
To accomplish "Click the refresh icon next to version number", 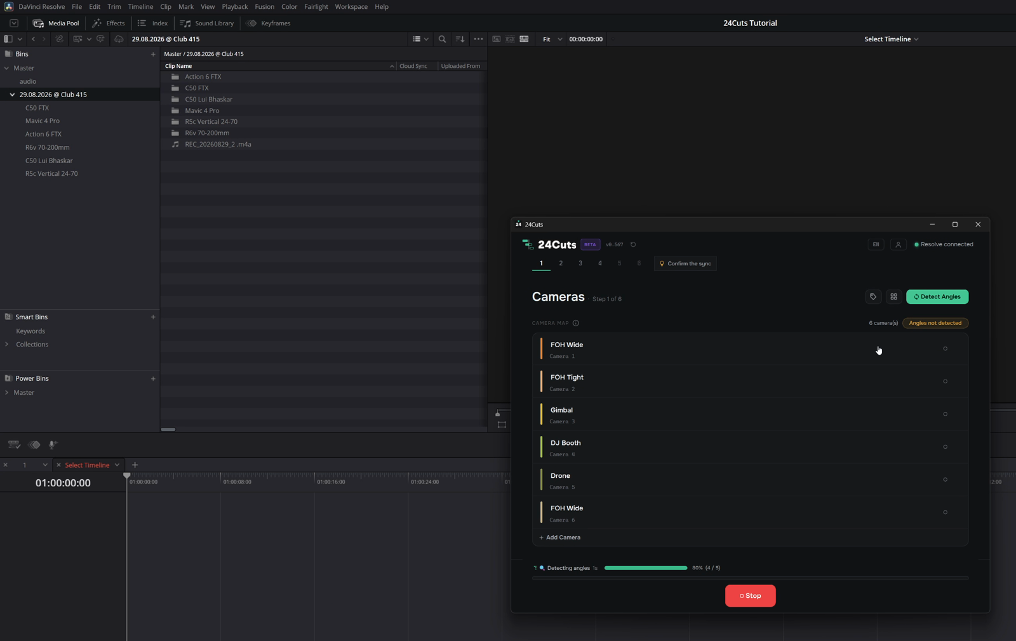I will 633,244.
